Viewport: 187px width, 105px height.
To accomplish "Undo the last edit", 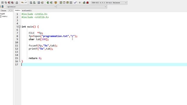I will coord(22,3).
